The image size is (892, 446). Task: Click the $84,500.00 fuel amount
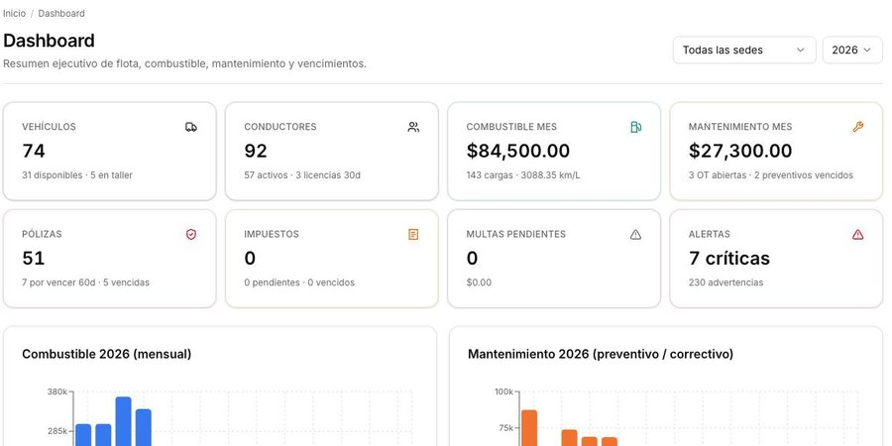[517, 151]
